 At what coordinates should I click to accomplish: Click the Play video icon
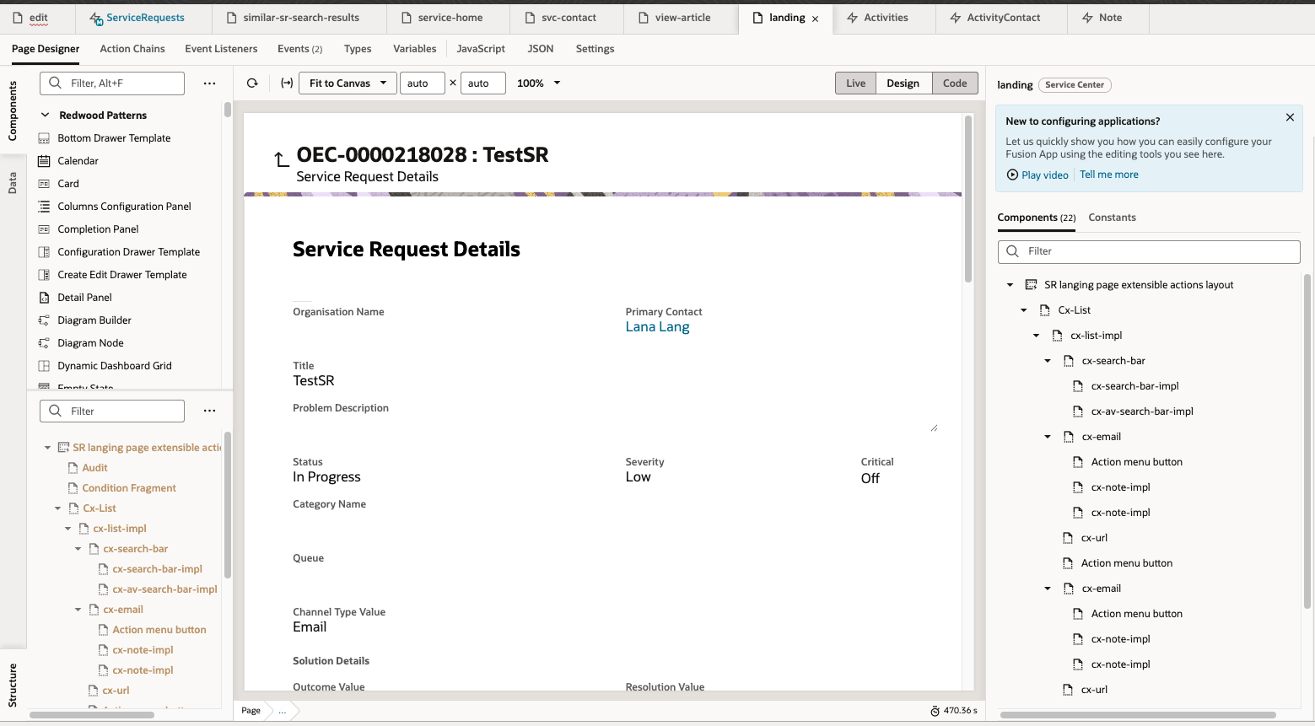point(1012,175)
